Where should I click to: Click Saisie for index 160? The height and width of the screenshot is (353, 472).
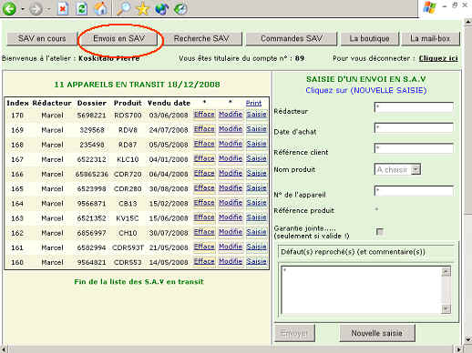pos(256,261)
